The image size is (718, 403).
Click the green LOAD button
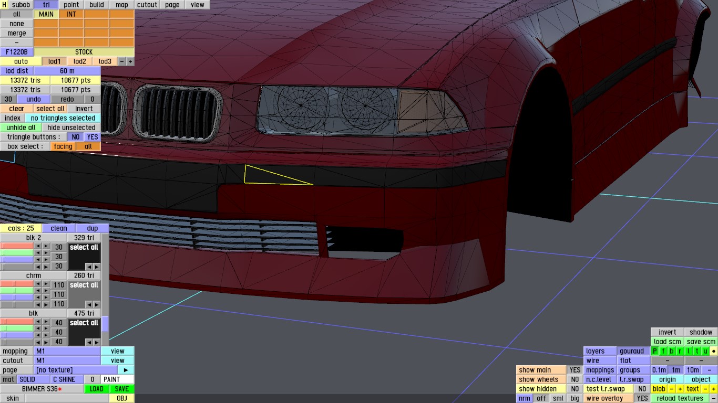point(97,389)
